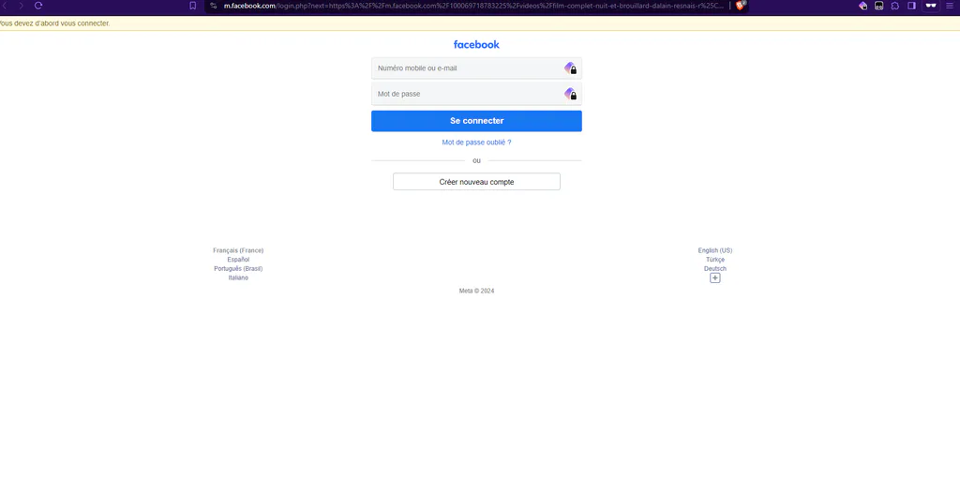Click Créer nouveau compte button
The width and height of the screenshot is (960, 480).
coord(476,182)
